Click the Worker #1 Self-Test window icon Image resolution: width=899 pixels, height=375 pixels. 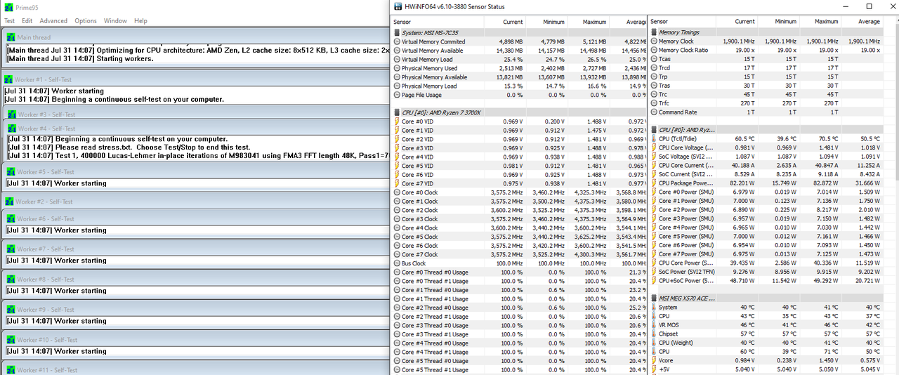(8, 79)
